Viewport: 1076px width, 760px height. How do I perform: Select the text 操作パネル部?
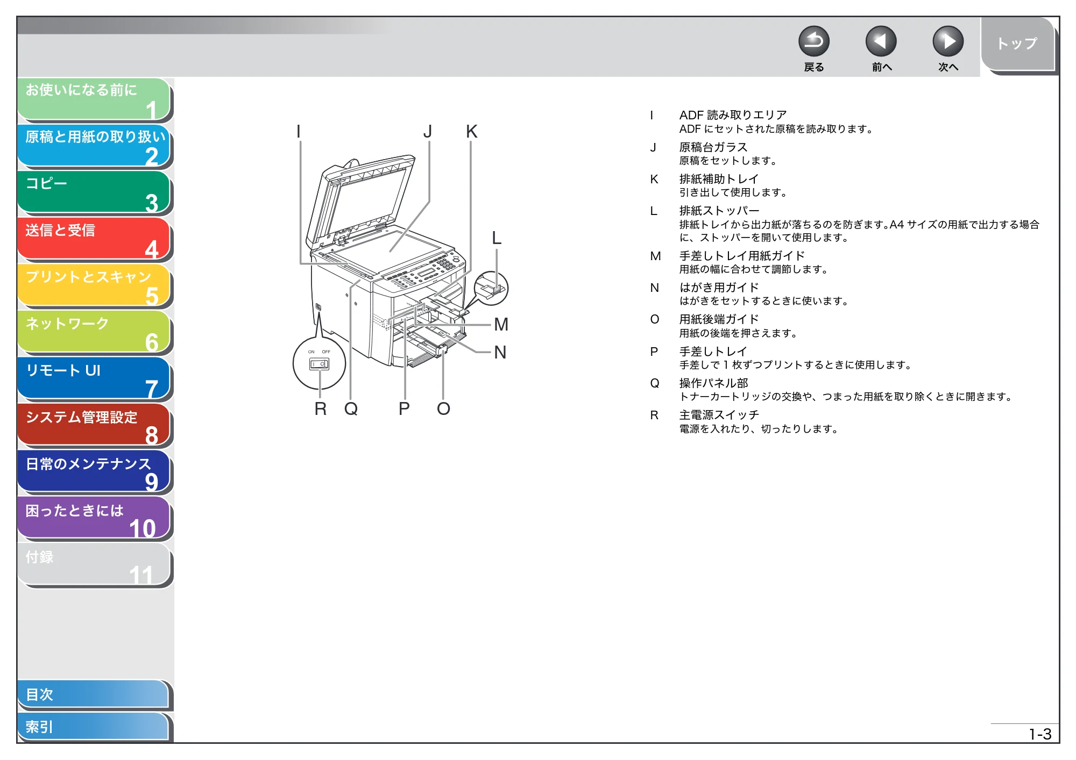click(713, 383)
